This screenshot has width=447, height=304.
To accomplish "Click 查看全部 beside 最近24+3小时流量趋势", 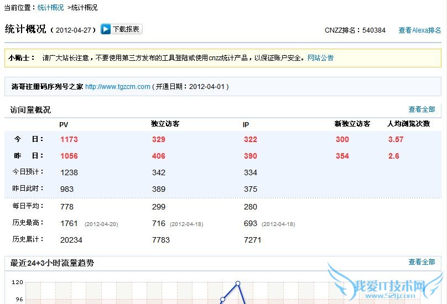I will click(422, 262).
